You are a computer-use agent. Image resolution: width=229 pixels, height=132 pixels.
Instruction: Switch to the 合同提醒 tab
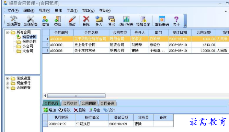[x=88, y=103]
